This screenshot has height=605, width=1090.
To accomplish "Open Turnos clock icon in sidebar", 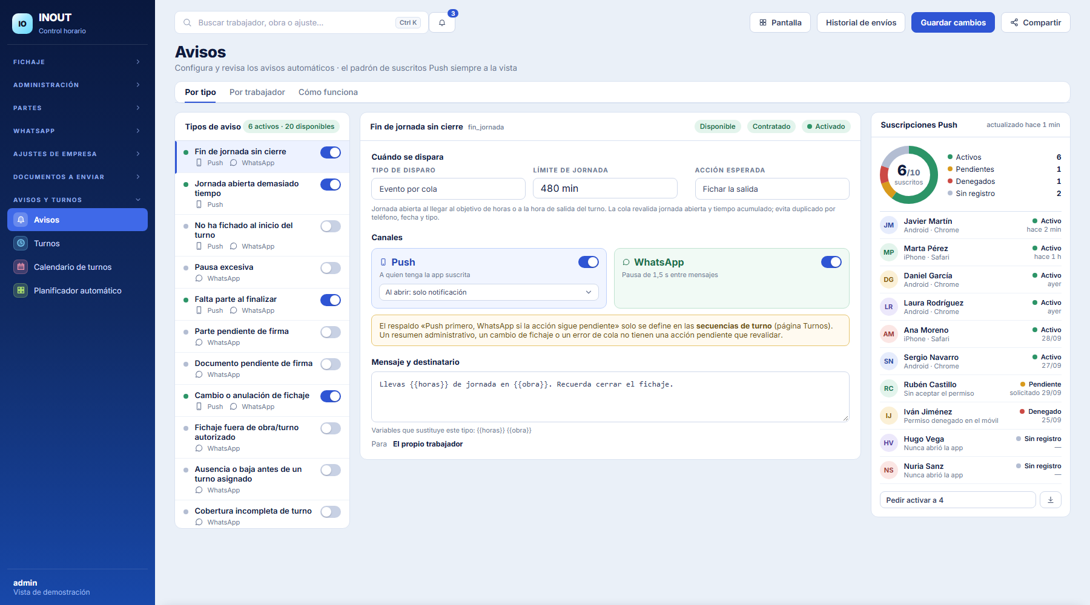I will tap(21, 243).
